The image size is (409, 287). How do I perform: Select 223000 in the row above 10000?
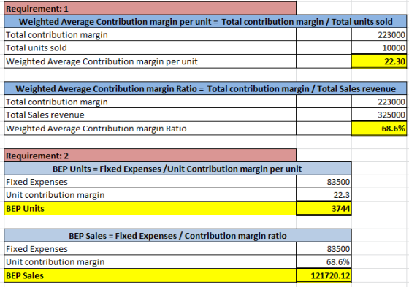click(x=379, y=34)
